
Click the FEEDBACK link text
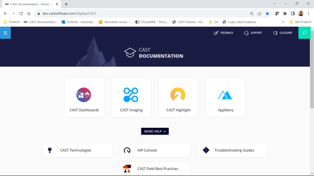(x=227, y=33)
